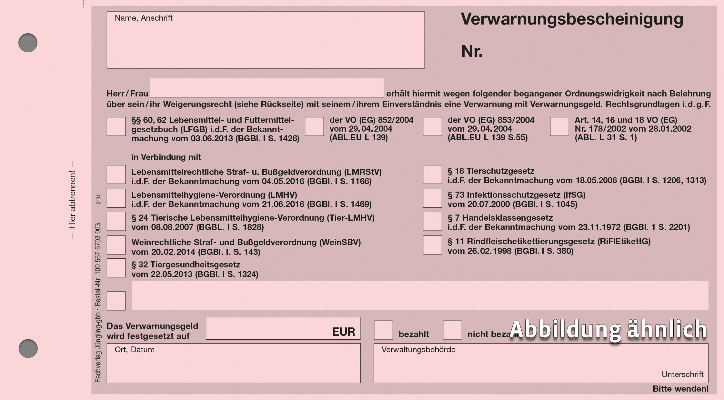Click the upper punch hole
Screen dimensions: 724x400
click(28, 43)
